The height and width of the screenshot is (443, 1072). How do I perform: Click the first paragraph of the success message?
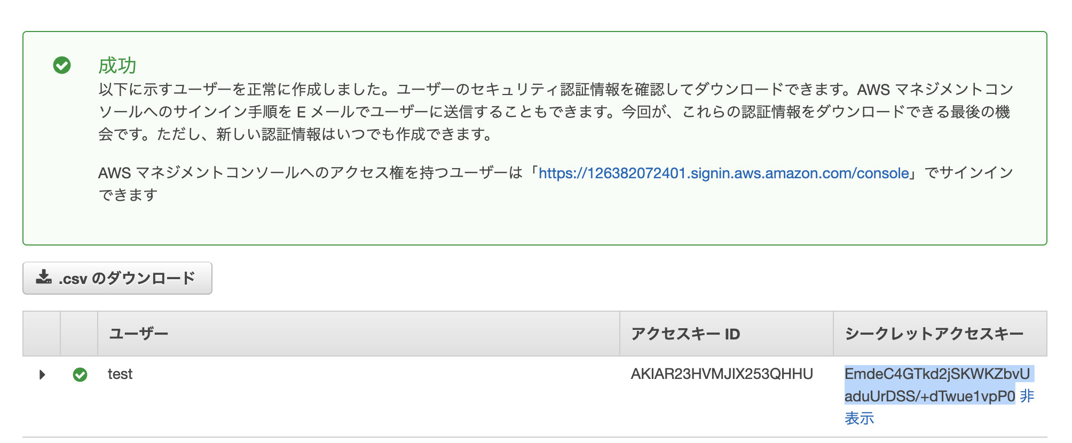pos(555,112)
